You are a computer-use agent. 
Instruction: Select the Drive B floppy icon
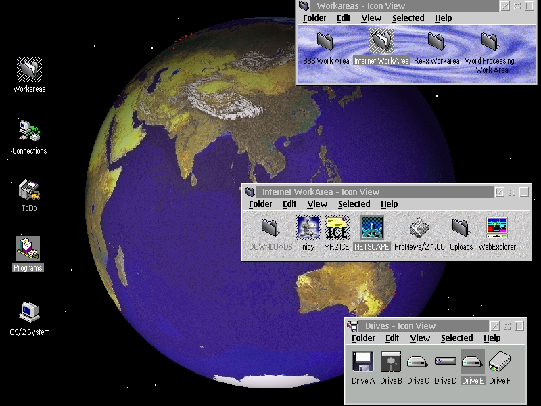click(391, 361)
